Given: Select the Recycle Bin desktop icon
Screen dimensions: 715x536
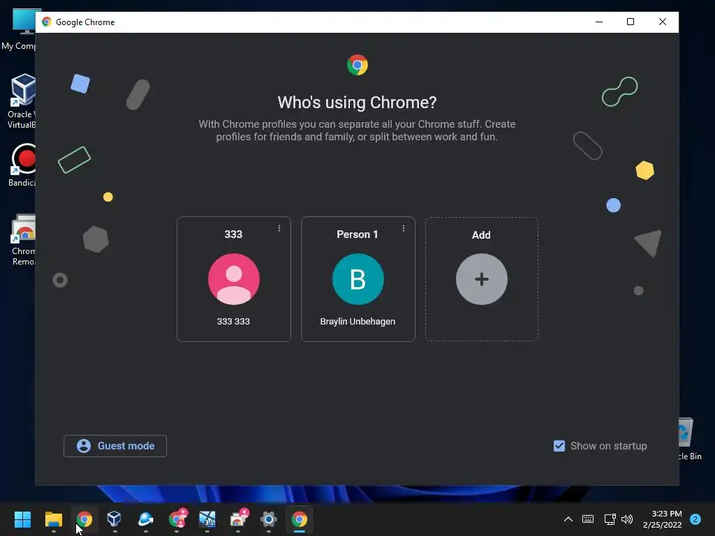Looking at the screenshot, I should [691, 440].
